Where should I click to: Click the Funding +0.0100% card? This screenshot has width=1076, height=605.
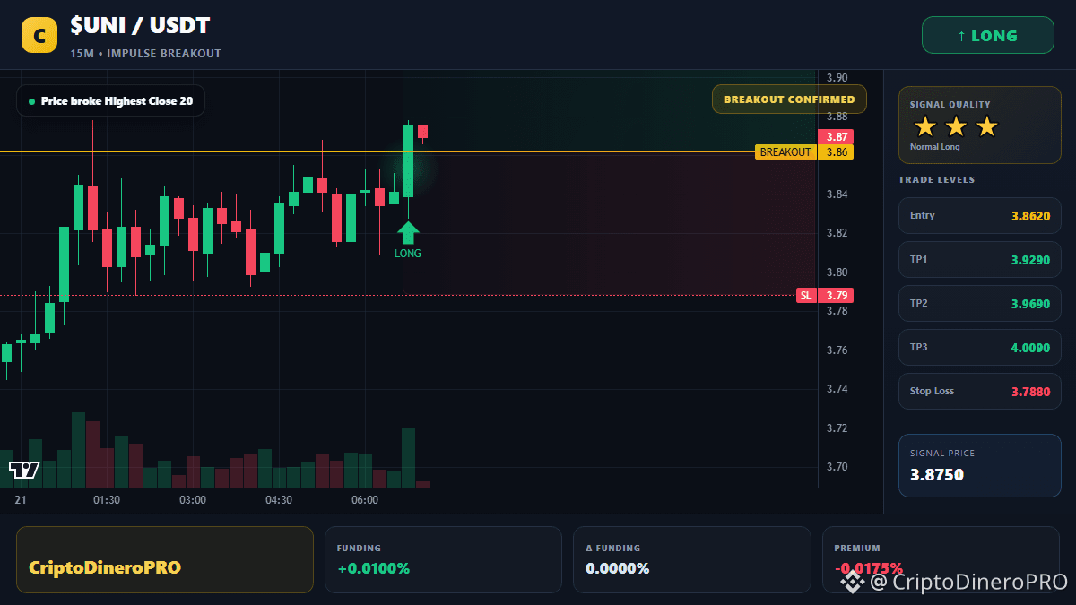[x=443, y=559]
